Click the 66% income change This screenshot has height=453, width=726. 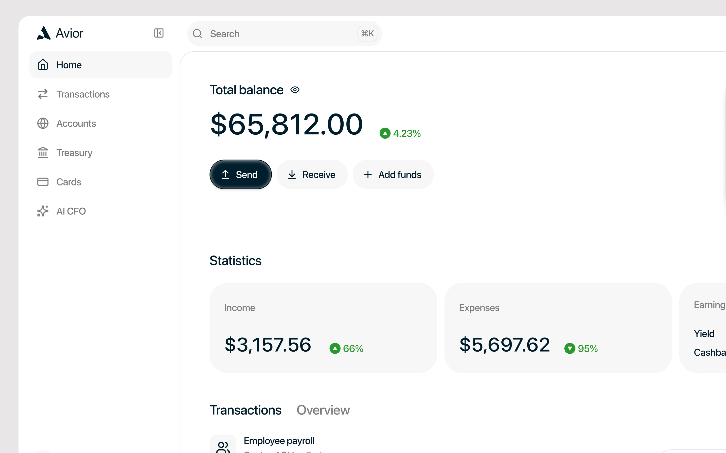point(353,349)
